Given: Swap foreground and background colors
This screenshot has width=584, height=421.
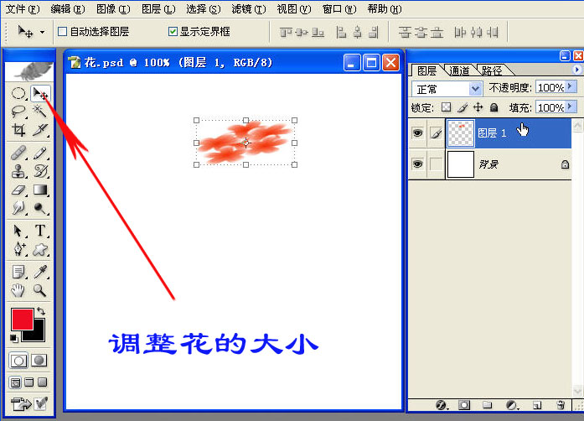Looking at the screenshot, I should (41, 311).
